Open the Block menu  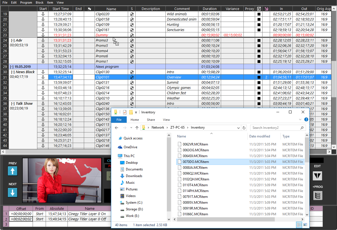click(x=40, y=2)
